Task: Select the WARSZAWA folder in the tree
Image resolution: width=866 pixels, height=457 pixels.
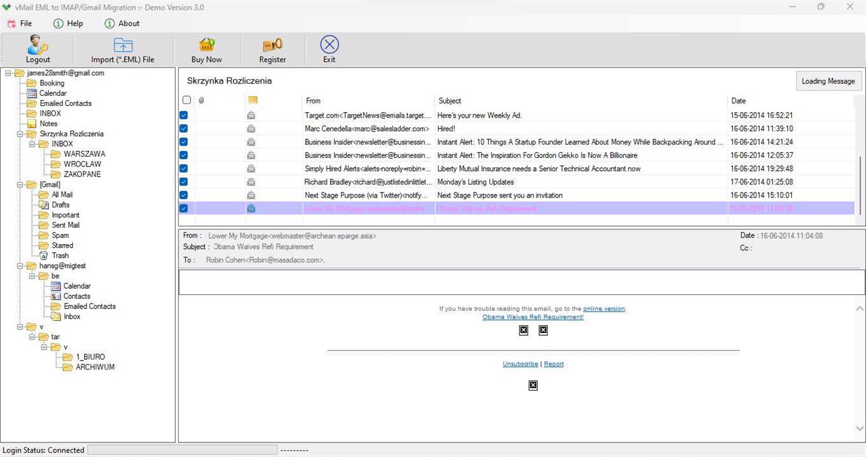Action: coord(84,154)
